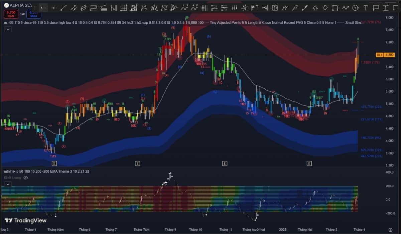
Task: Select the XABCD pattern tool
Action: [x=144, y=8]
